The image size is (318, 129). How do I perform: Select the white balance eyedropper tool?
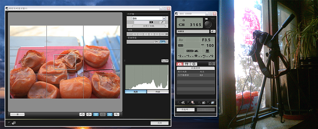coord(162,22)
